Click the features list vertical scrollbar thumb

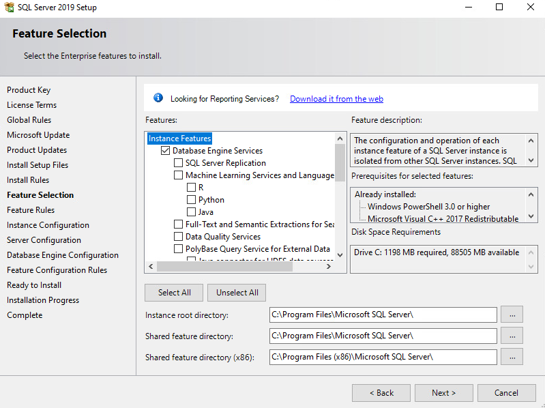pos(340,162)
